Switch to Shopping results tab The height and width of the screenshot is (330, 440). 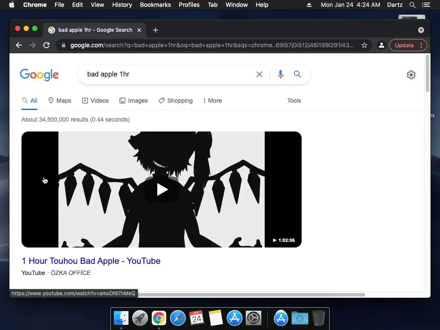click(x=176, y=101)
